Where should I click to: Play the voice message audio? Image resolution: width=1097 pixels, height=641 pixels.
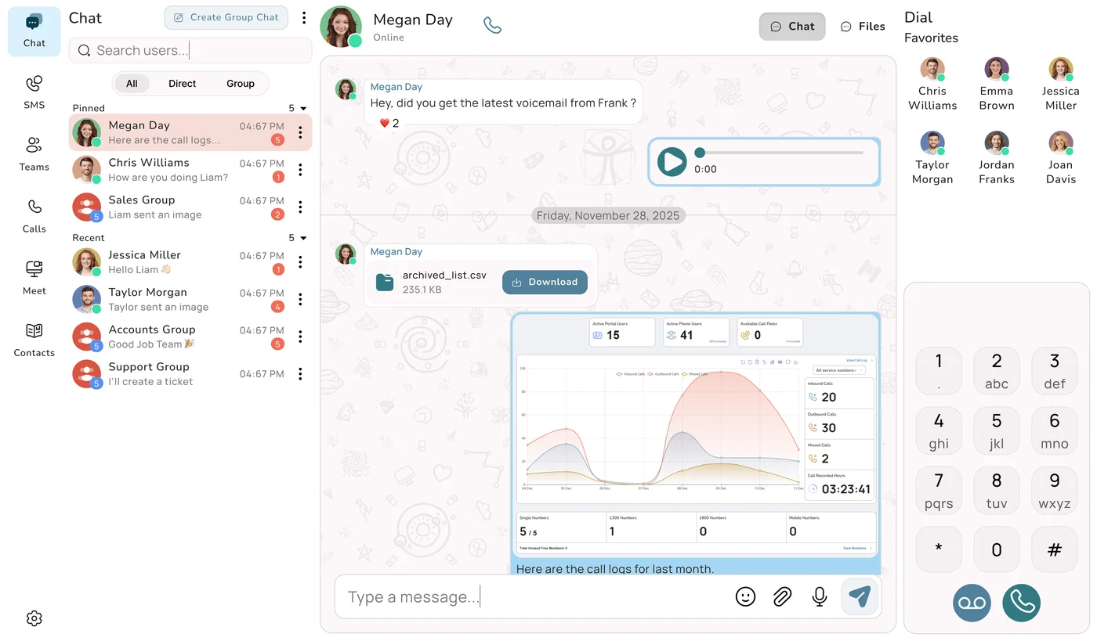672,162
